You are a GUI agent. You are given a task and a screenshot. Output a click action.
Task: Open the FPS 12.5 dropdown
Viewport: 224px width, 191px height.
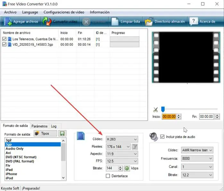pos(122,161)
